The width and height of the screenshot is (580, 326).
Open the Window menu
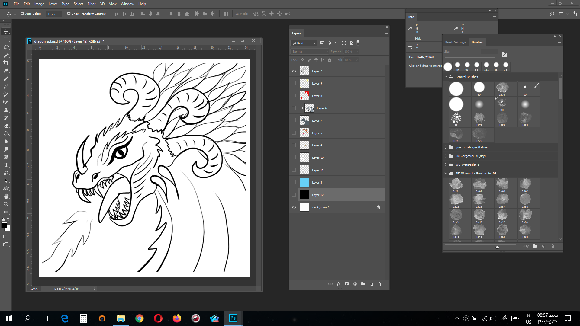pyautogui.click(x=127, y=4)
